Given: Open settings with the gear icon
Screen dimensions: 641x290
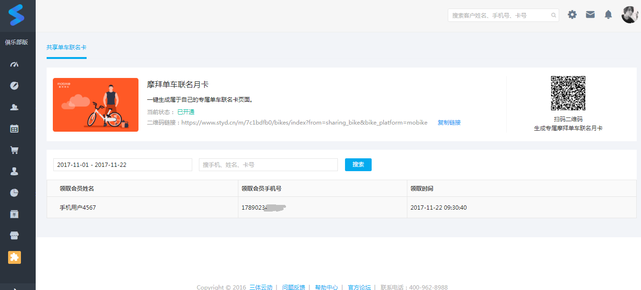Looking at the screenshot, I should point(572,15).
